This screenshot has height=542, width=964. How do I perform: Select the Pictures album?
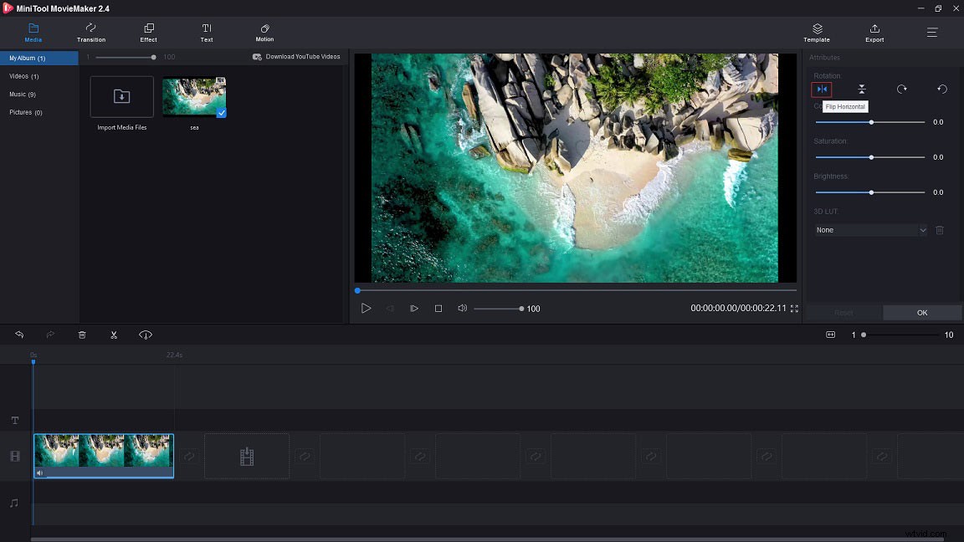(25, 112)
